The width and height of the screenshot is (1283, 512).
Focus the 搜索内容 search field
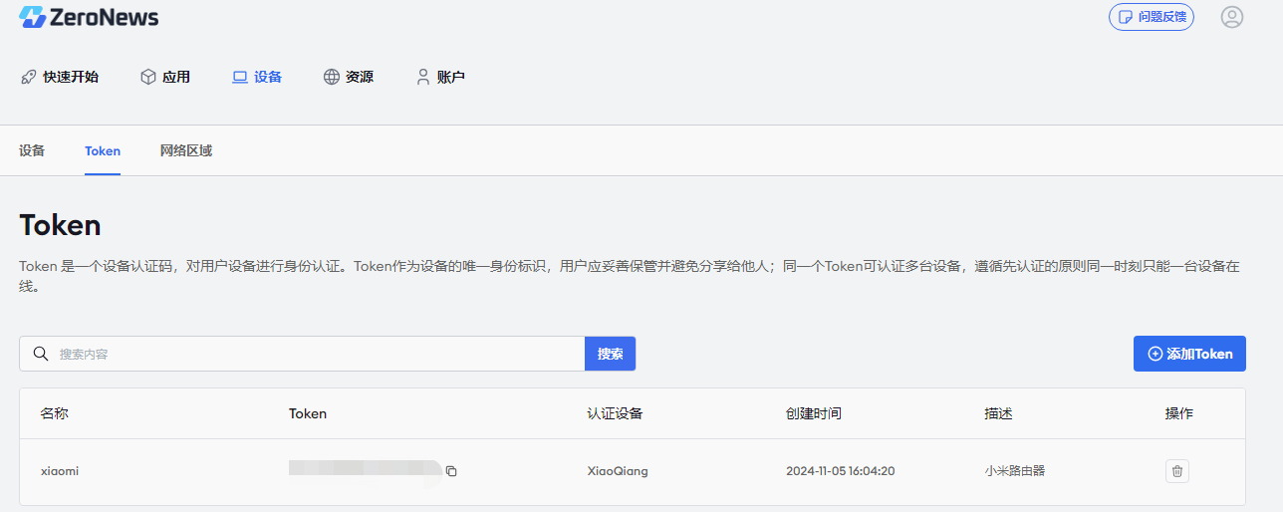[x=302, y=354]
